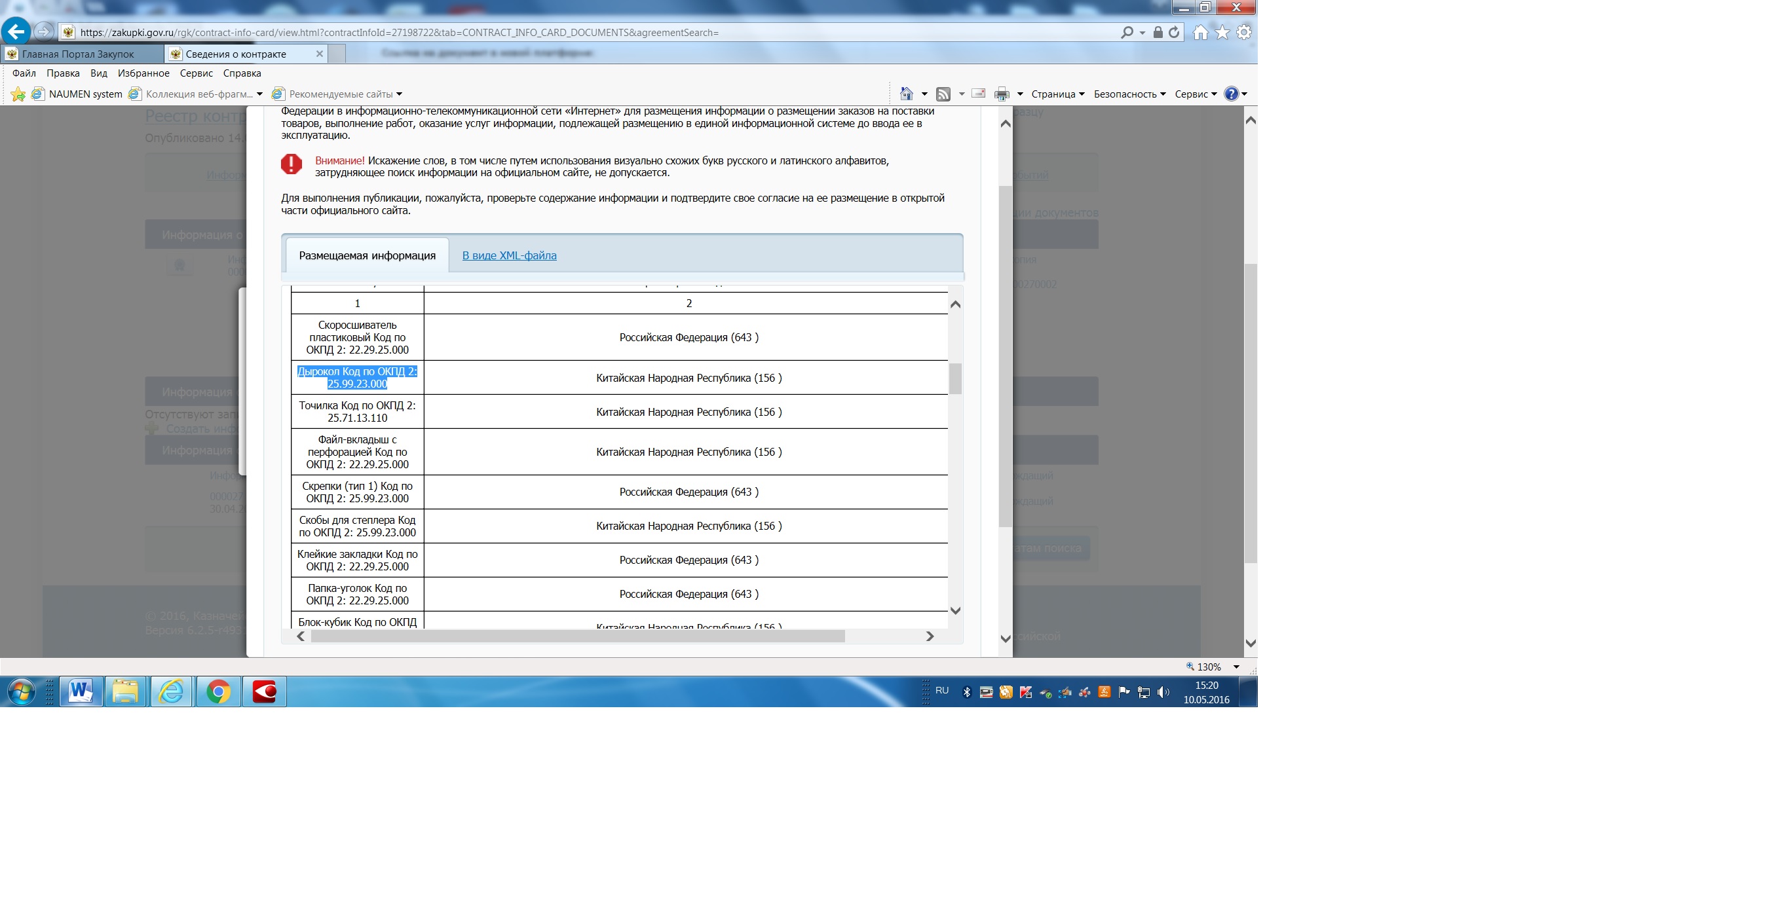Viewport: 1774px width, 901px height.
Task: Open the Сервис menu in the menu bar
Action: [197, 73]
